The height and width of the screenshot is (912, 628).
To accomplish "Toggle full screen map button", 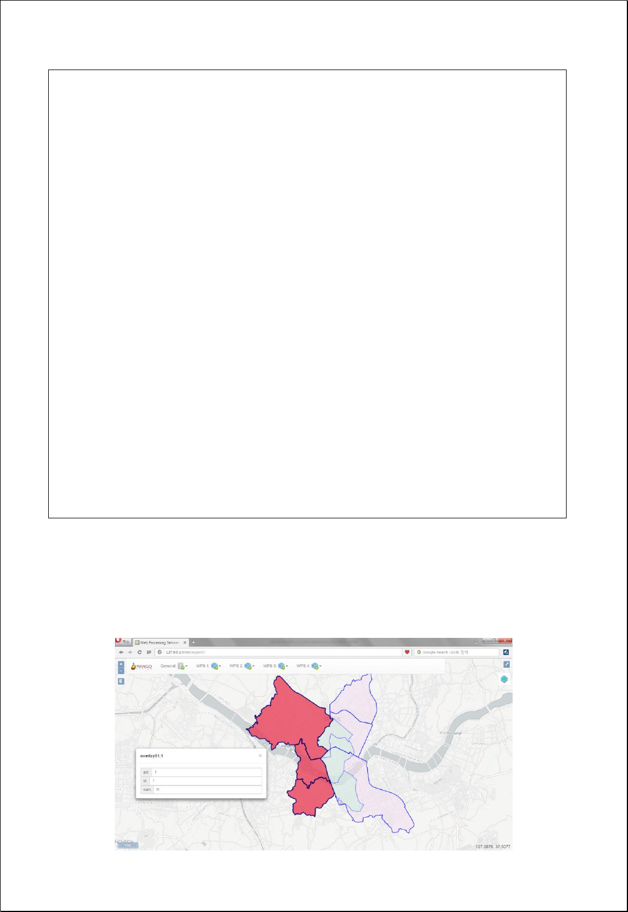I will (x=506, y=664).
